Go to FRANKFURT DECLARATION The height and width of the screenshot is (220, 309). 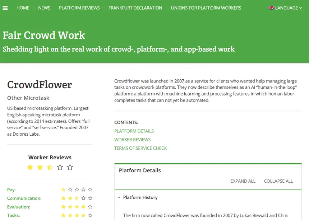(x=135, y=8)
